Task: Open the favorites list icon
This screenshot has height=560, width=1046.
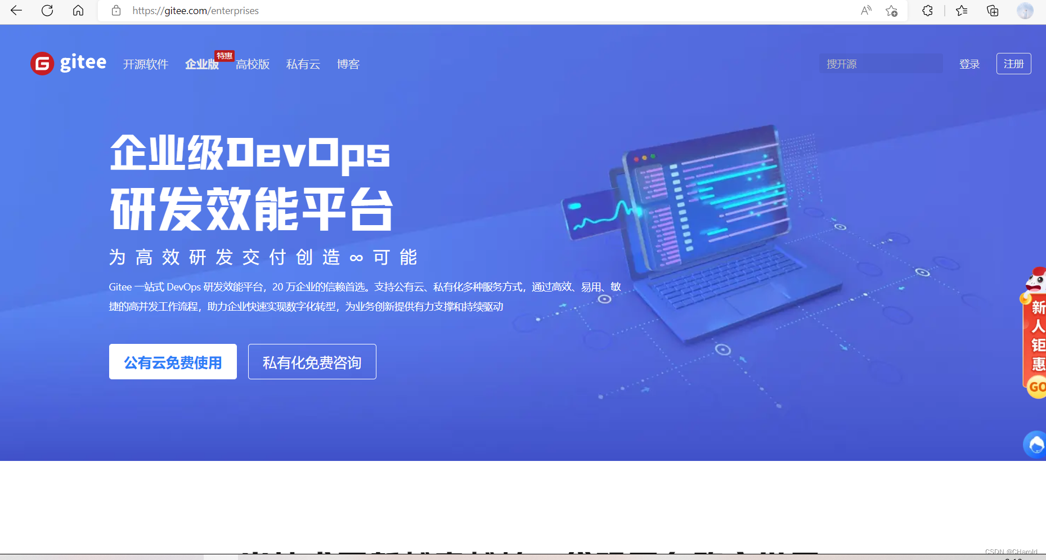Action: click(962, 10)
